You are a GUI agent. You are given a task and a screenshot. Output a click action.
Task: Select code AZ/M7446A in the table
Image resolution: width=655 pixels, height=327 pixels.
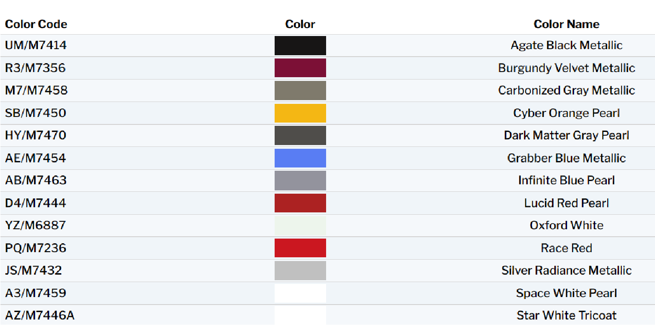click(x=40, y=315)
